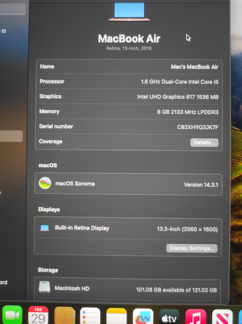Click the MacBook Air title heading
242x324 pixels.
point(129,39)
